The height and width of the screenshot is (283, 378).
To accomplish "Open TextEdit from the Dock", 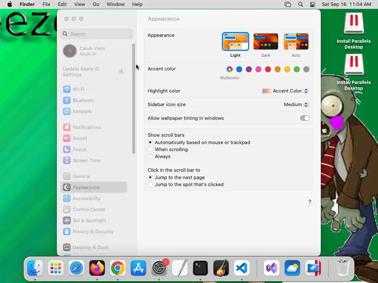I will point(180,268).
